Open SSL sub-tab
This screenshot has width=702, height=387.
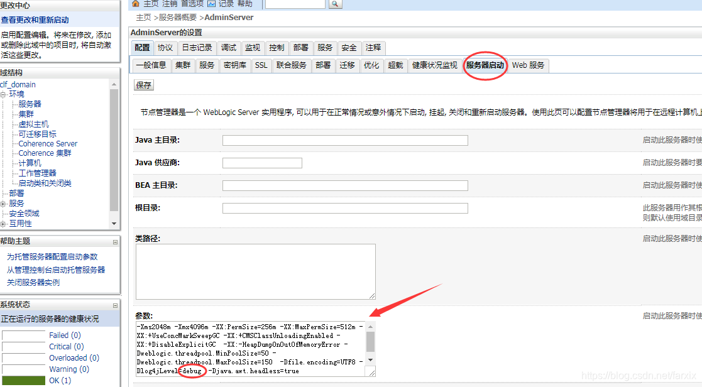click(x=261, y=65)
